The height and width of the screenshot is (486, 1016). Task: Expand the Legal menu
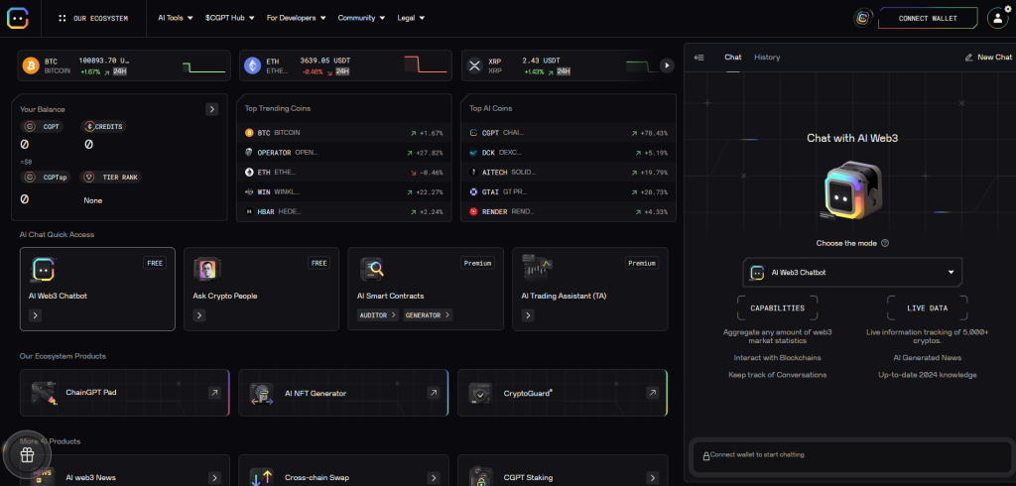[x=411, y=18]
